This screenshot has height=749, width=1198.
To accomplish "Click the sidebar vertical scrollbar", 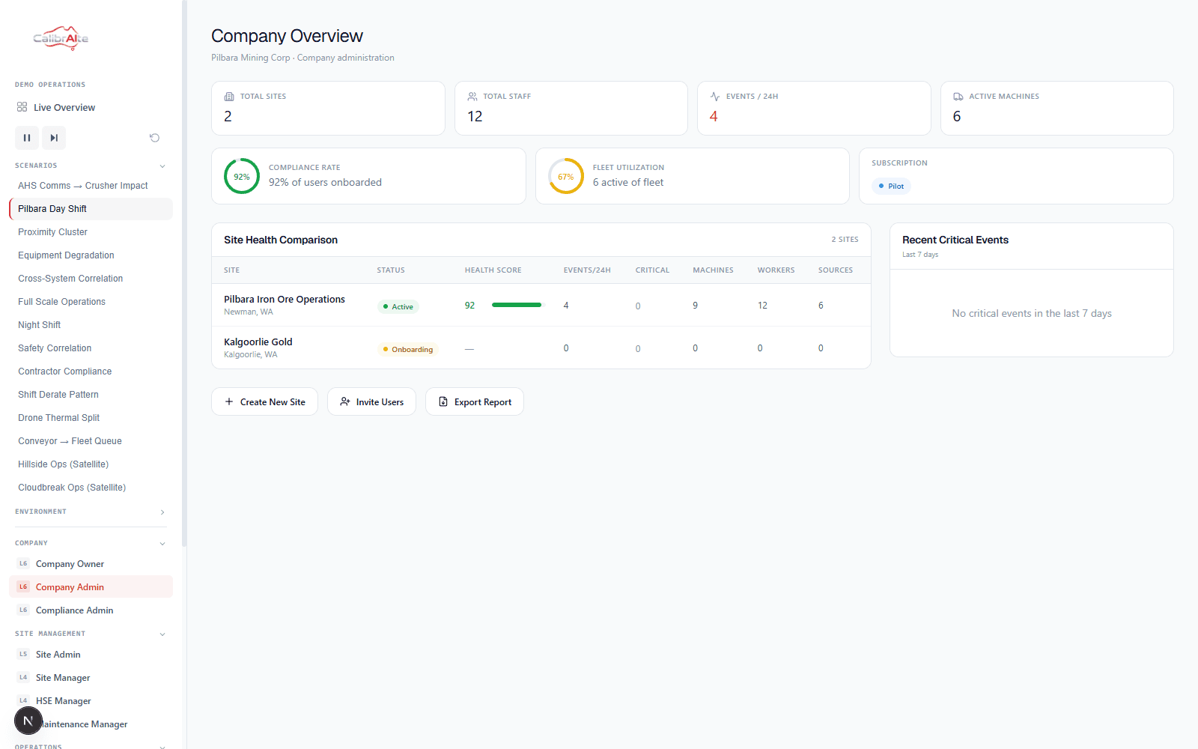I will [184, 273].
